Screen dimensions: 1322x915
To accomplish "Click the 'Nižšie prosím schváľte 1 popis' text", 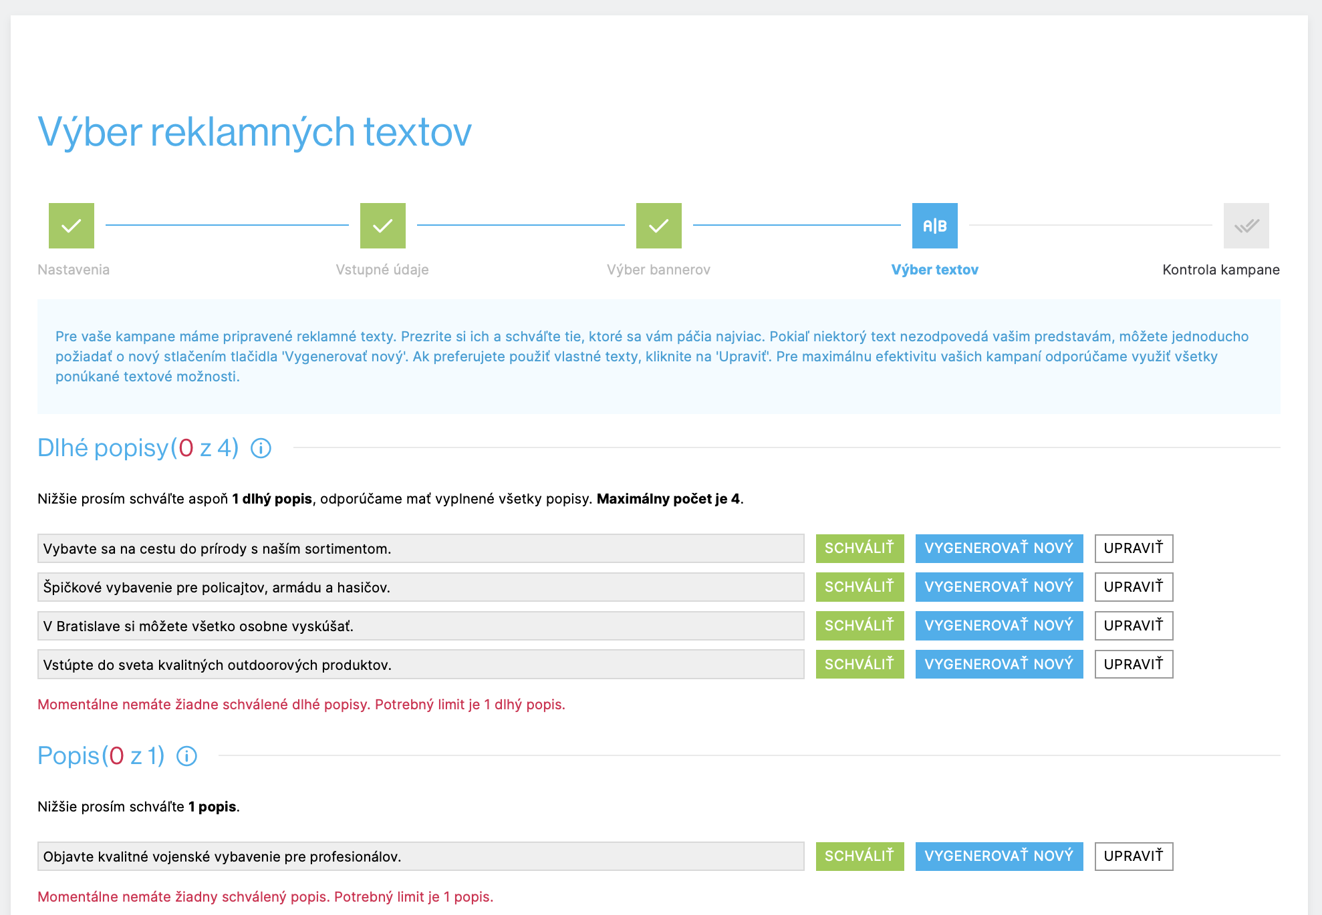I will (x=138, y=807).
